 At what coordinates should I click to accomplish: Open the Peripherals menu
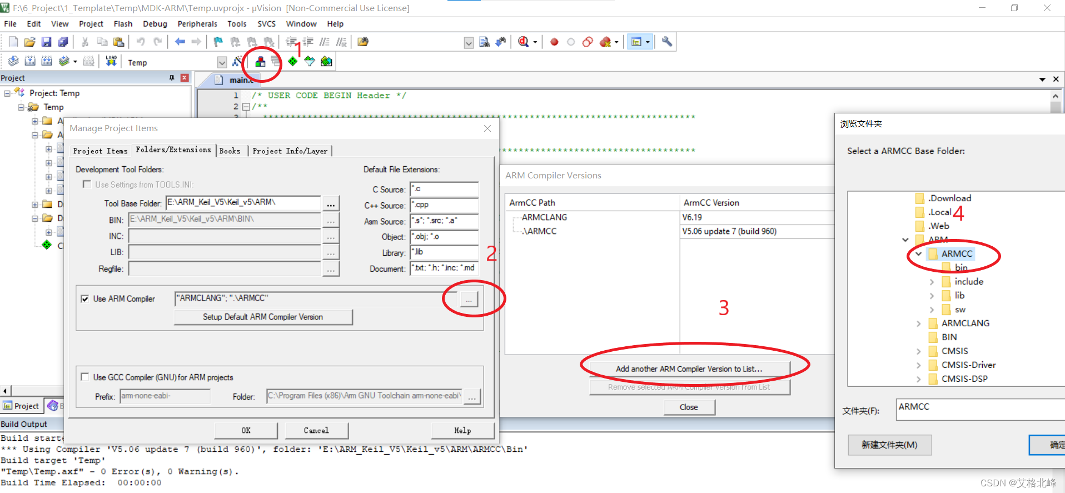197,24
